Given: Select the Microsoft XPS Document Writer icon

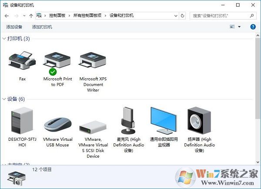Looking at the screenshot, I should click(x=93, y=60).
